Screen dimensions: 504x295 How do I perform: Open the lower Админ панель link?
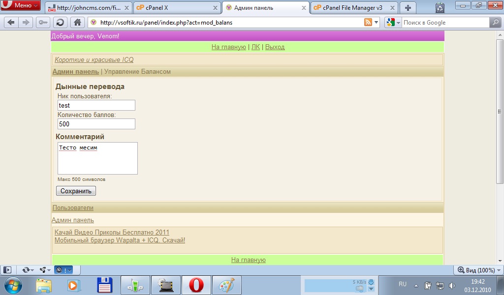(73, 220)
